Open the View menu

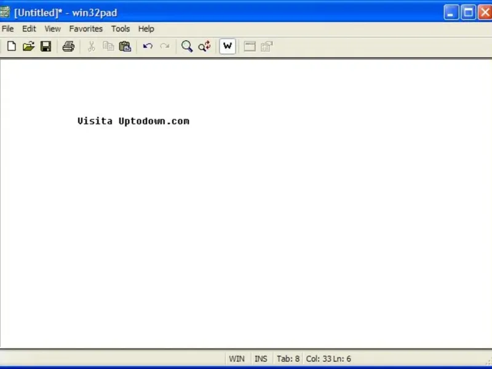pyautogui.click(x=52, y=29)
